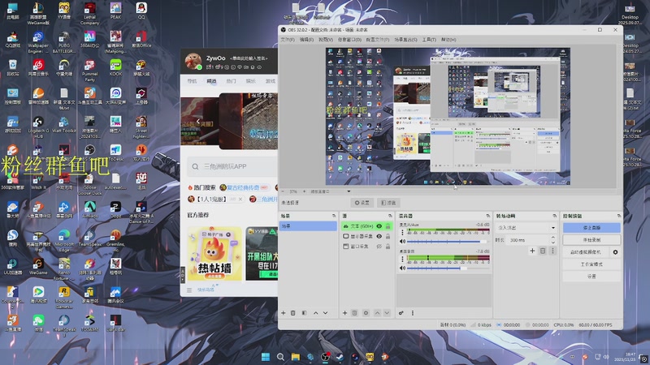Open the KOOK desktop shortcut
The height and width of the screenshot is (365, 650).
115,68
